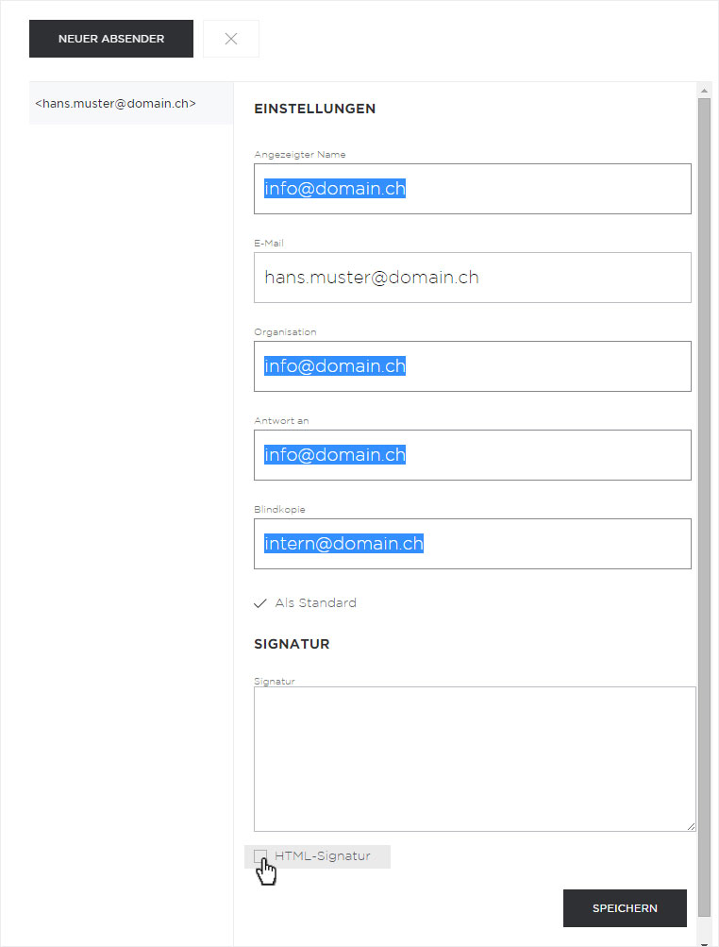
Task: Click the Angezeigter Name field label
Action: point(300,155)
